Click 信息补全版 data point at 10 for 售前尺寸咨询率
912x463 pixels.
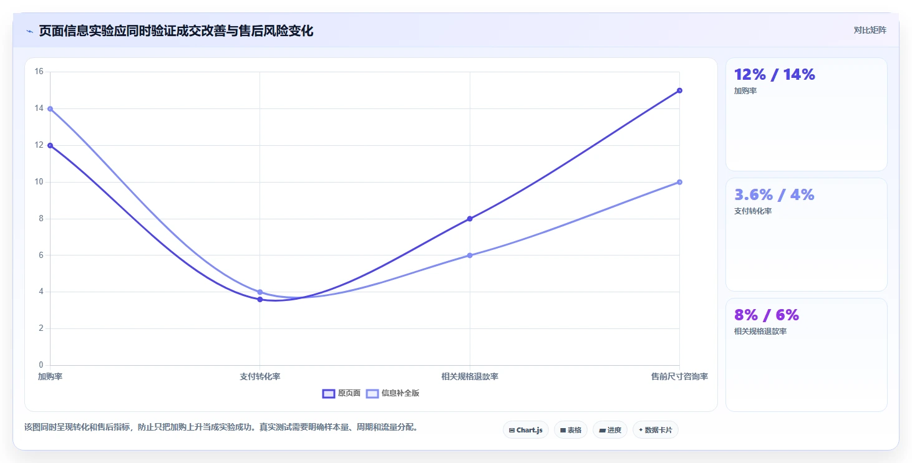tap(679, 182)
